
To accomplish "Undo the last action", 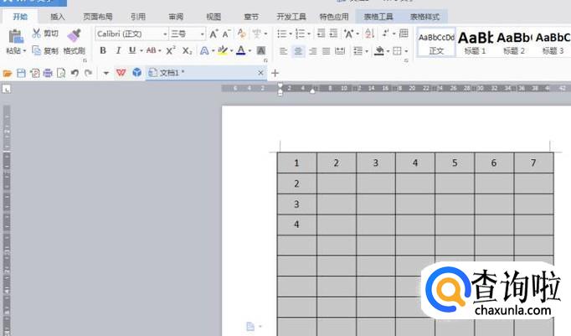I will pos(75,73).
